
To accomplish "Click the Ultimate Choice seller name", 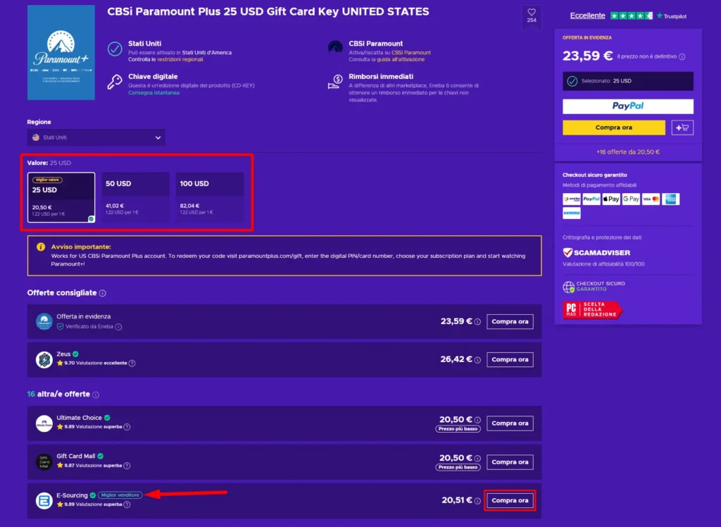I will (x=79, y=418).
